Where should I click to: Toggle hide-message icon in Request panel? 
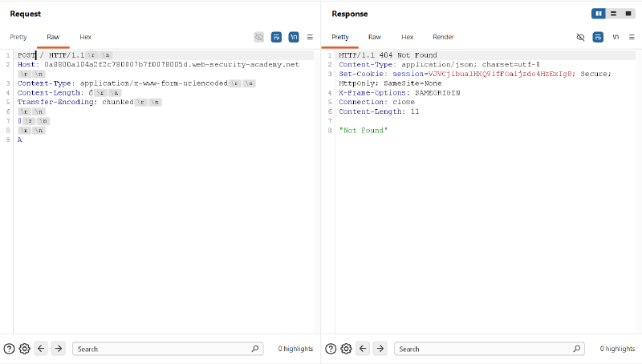tap(258, 37)
